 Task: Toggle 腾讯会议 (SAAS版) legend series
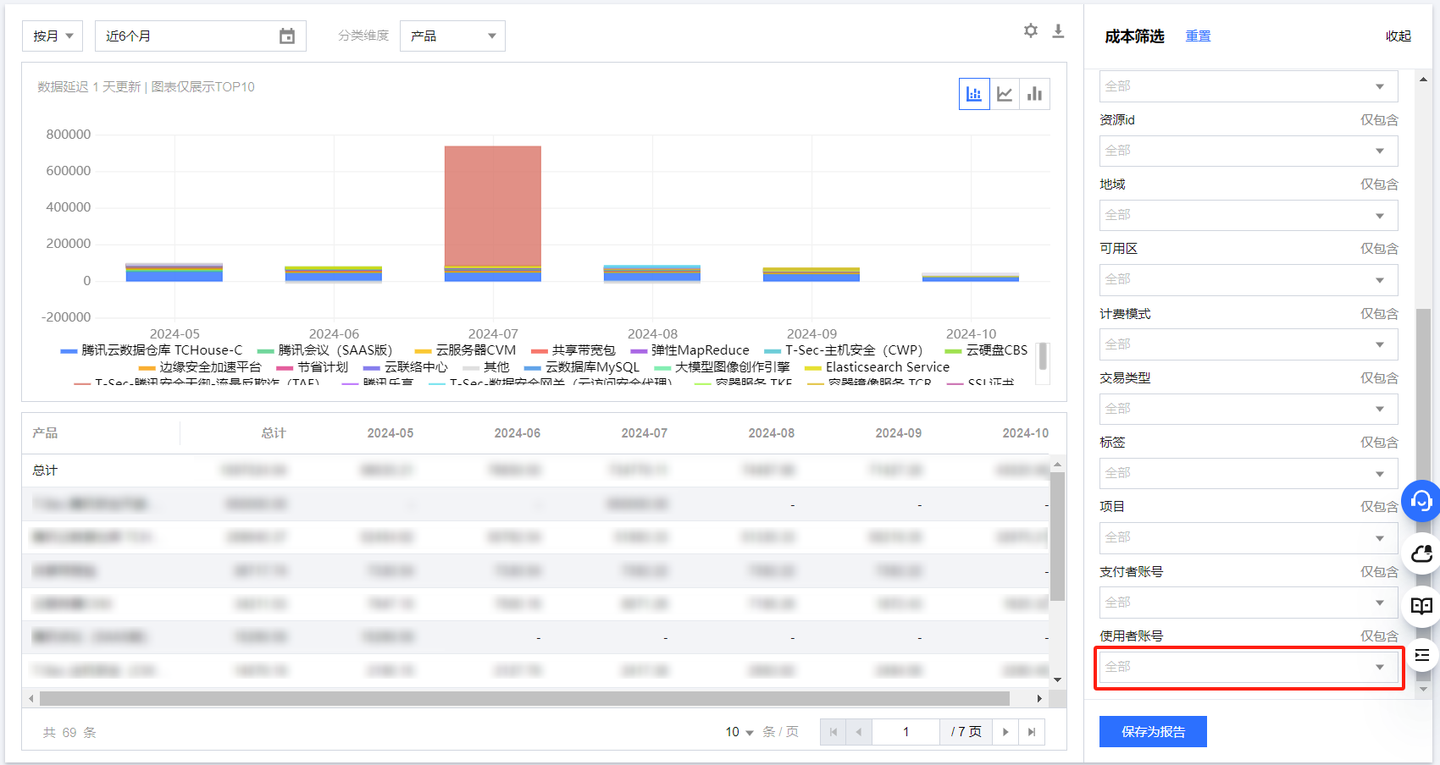tap(324, 350)
